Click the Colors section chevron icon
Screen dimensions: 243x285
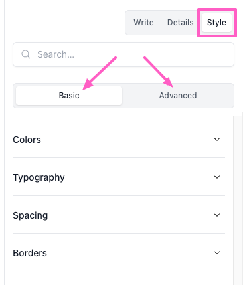(217, 140)
